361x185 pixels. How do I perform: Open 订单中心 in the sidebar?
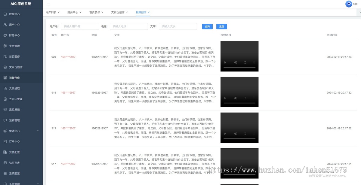tap(21, 141)
